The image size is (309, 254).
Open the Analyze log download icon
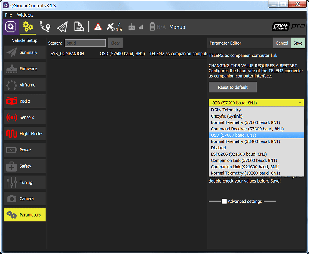tap(78, 27)
